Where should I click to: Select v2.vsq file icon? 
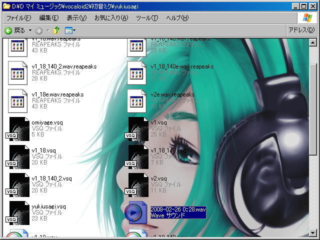click(136, 185)
